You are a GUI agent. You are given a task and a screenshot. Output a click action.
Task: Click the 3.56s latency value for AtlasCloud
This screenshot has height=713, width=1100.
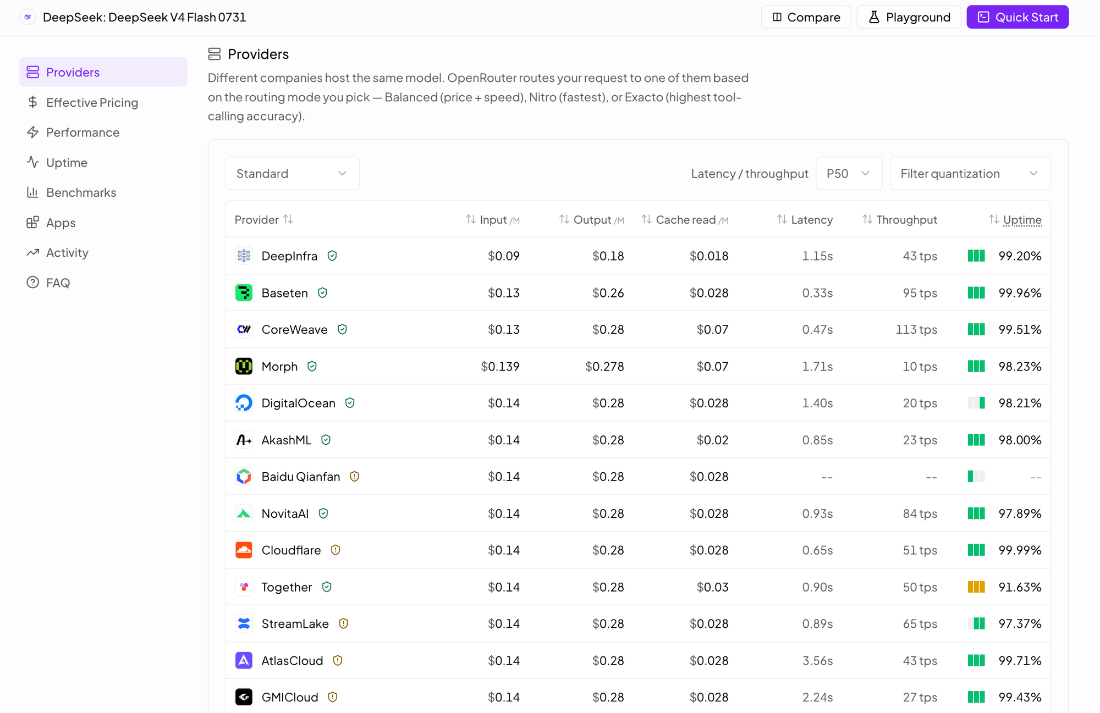coord(818,660)
